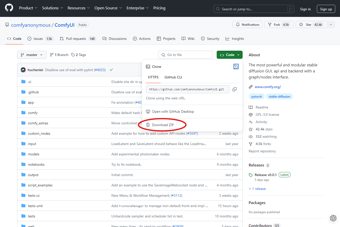
Task: Click the repository icon before comfyanonymous
Action: pyautogui.click(x=7, y=25)
